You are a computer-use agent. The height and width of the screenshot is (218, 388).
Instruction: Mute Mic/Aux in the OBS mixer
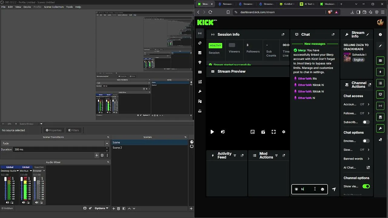click(24, 203)
